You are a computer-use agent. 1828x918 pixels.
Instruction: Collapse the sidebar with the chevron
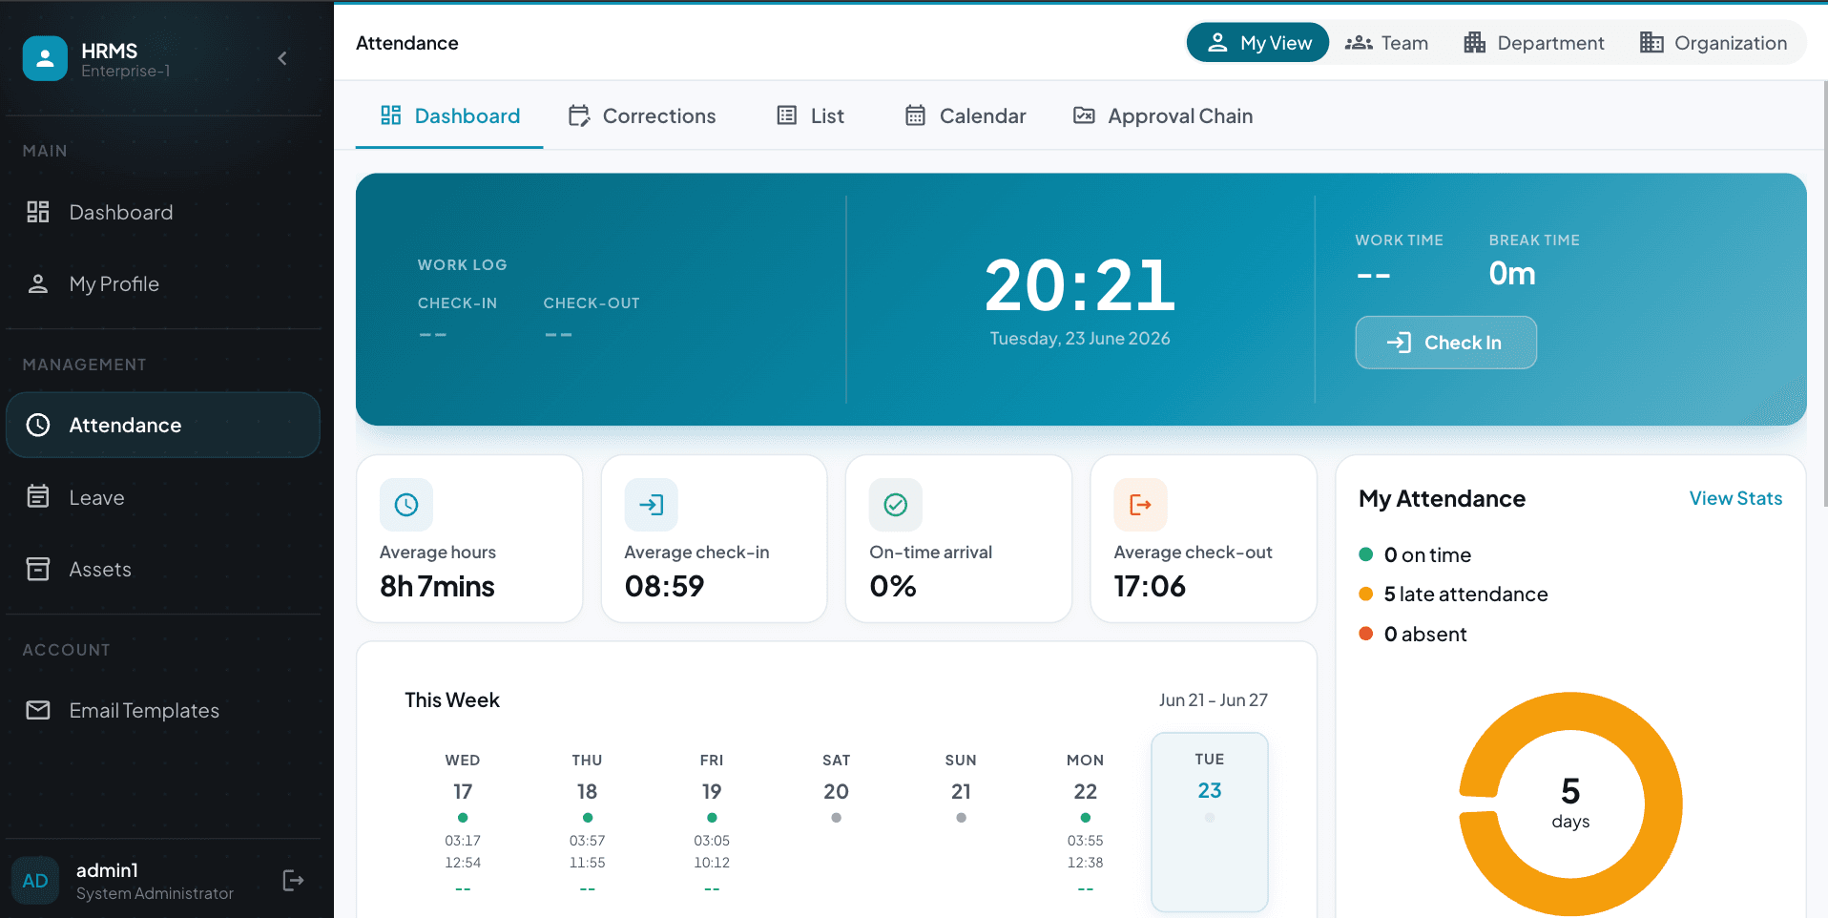tap(282, 58)
